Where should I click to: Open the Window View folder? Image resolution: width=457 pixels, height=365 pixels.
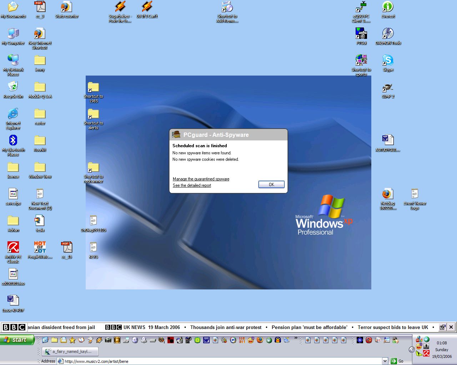(x=40, y=170)
